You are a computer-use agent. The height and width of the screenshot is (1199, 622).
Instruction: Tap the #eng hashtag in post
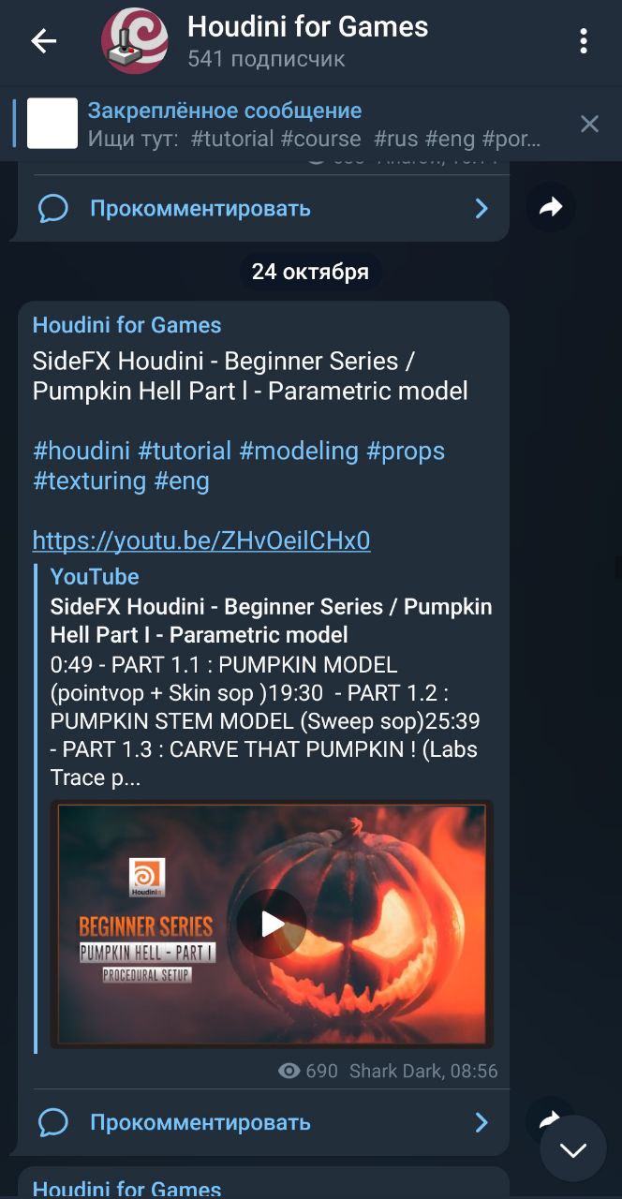(182, 481)
